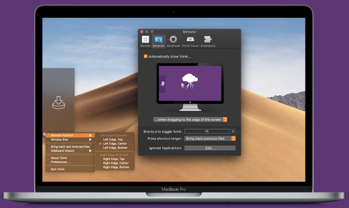Close the Behavior preferences window
Viewport: 349px width, 208px height.
(x=142, y=32)
